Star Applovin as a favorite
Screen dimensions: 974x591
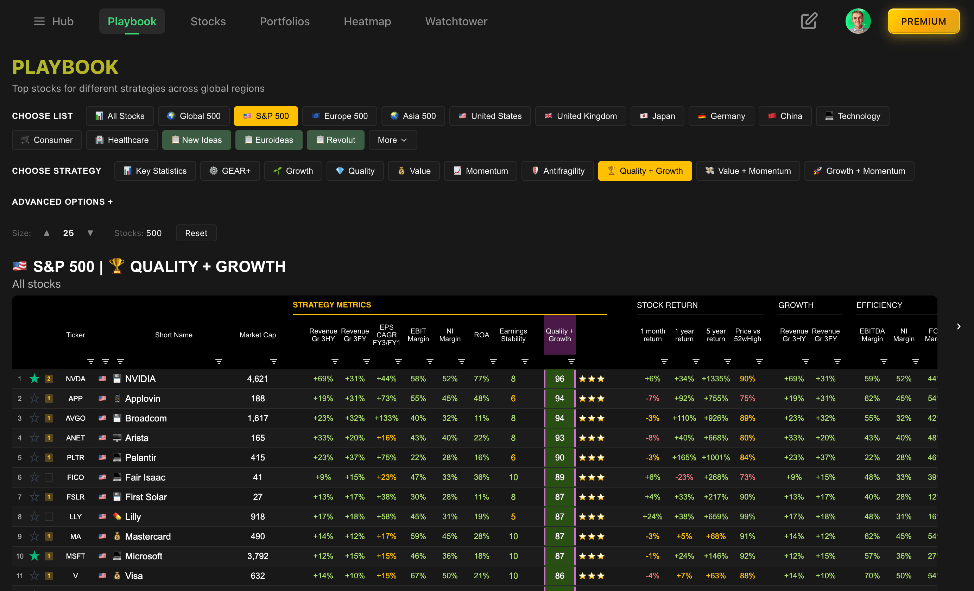pos(34,399)
